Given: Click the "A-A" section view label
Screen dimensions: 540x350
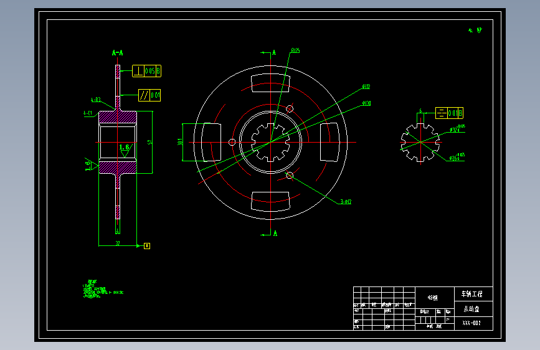Looking at the screenshot, I should point(118,53).
